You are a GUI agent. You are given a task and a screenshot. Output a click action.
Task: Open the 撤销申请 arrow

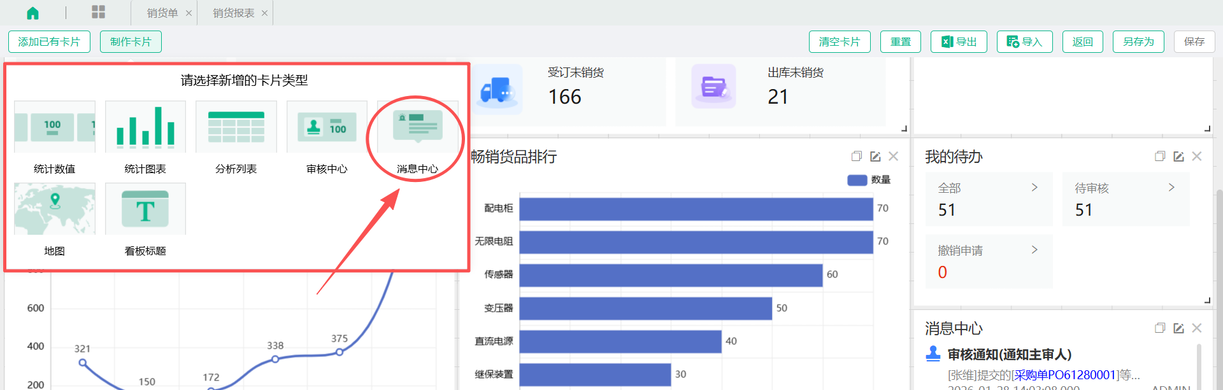(x=1034, y=250)
